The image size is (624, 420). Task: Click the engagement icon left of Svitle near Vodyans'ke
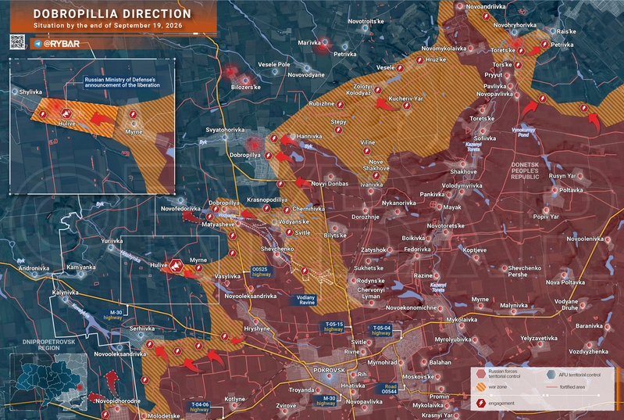point(289,232)
